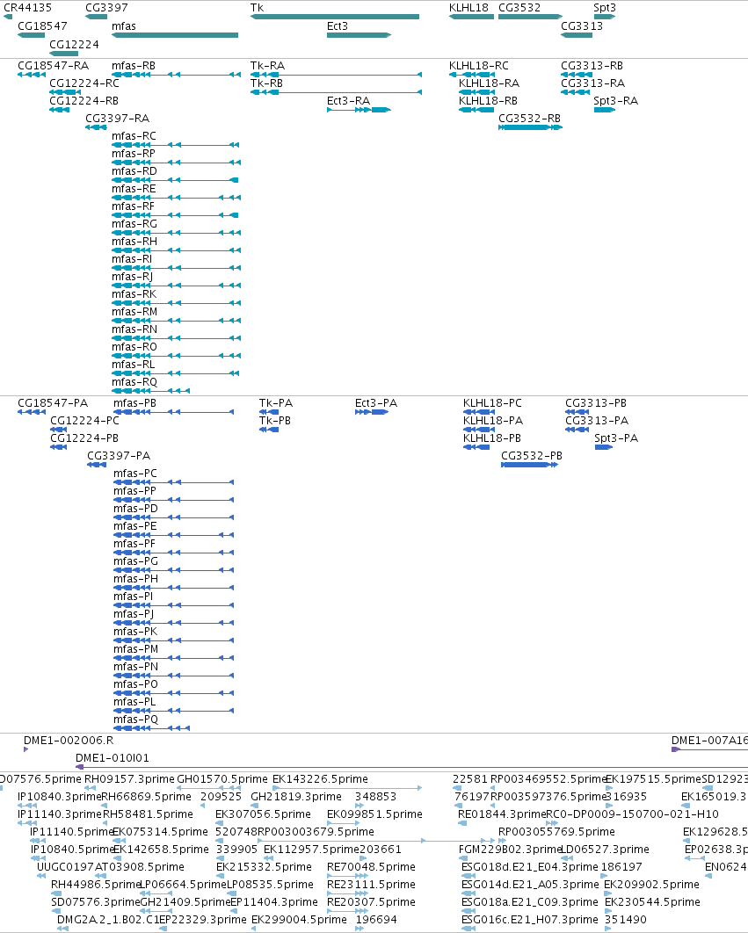This screenshot has width=748, height=933.
Task: Click transcript KLHL18-RA label
Action: [x=489, y=83]
